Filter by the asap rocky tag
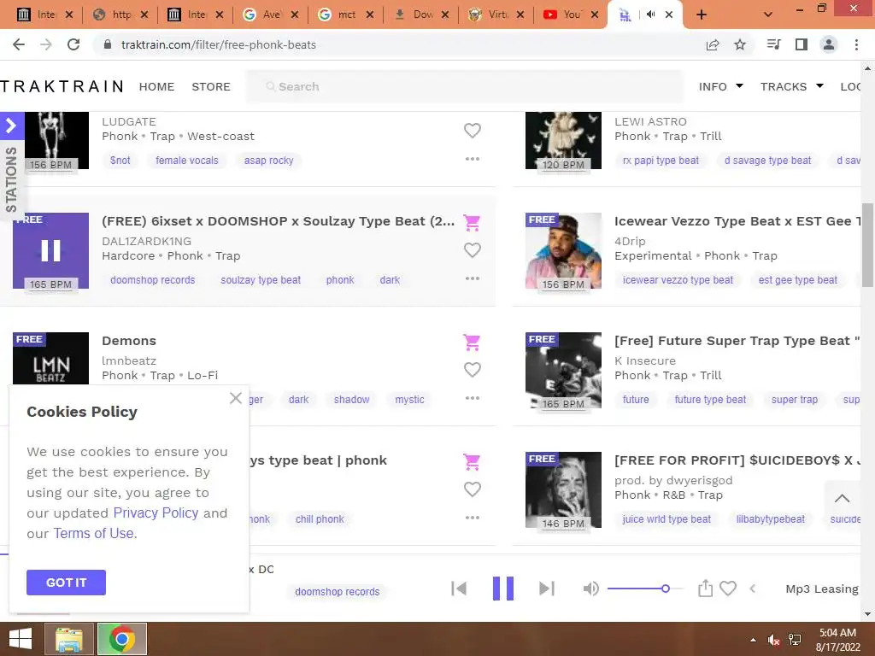The image size is (875, 656). [x=268, y=161]
